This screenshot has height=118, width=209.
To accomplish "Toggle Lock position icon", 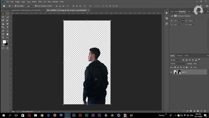I will (x=181, y=67).
